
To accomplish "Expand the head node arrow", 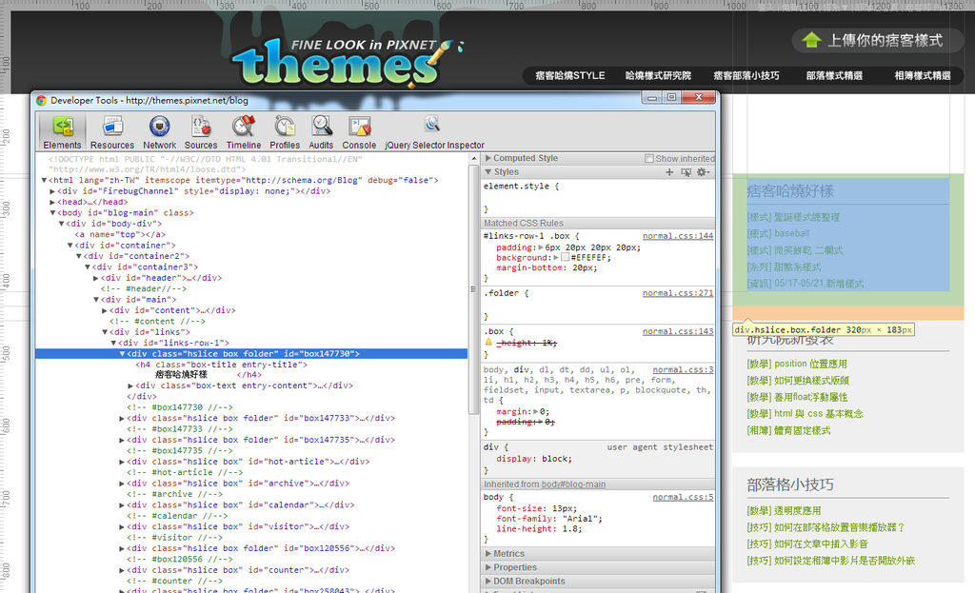I will (53, 202).
